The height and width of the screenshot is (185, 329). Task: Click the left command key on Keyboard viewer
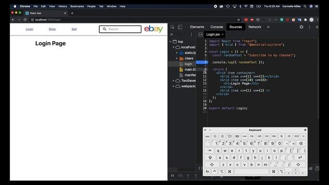tap(229, 172)
